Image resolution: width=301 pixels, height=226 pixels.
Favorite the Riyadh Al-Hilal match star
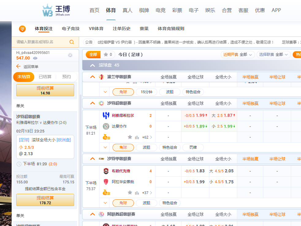click(x=130, y=137)
